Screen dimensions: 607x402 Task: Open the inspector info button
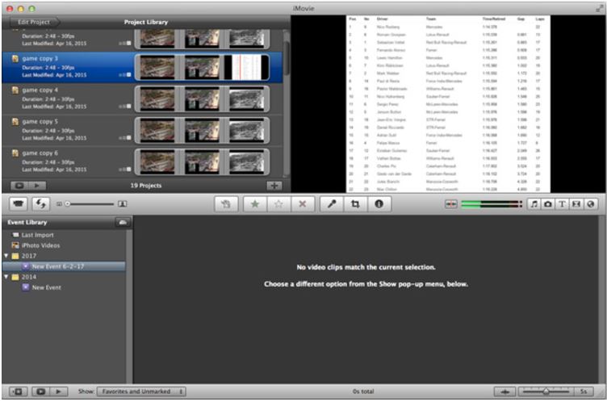coord(379,204)
